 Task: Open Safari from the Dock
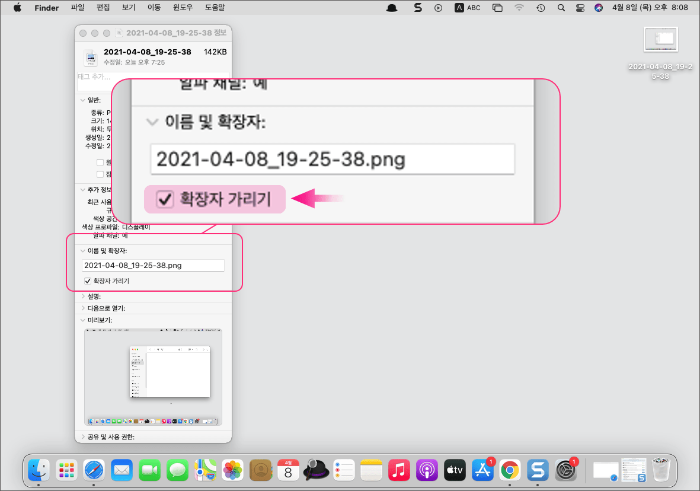click(94, 470)
